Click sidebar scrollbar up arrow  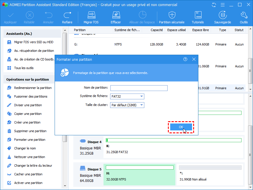(x=65, y=30)
